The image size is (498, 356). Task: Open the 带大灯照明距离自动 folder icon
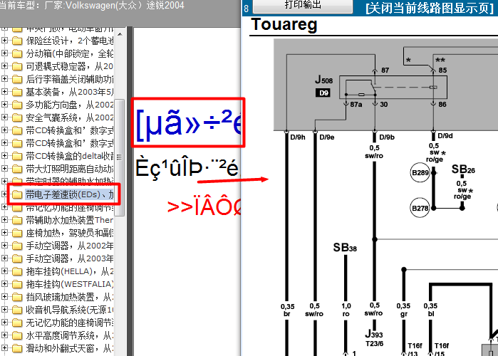click(x=17, y=169)
